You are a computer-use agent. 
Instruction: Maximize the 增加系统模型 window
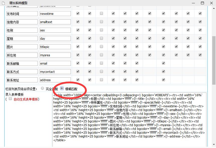pos(202,3)
